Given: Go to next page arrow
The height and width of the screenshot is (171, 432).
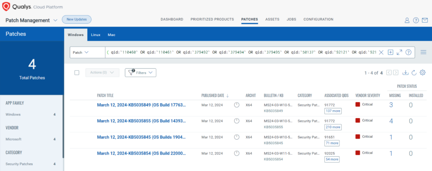Looking at the screenshot, I should click(x=396, y=73).
